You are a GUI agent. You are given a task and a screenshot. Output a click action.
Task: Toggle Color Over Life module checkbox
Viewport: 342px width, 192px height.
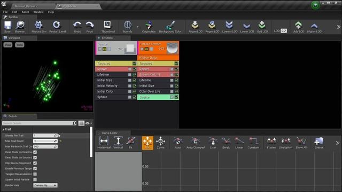[x=172, y=91]
